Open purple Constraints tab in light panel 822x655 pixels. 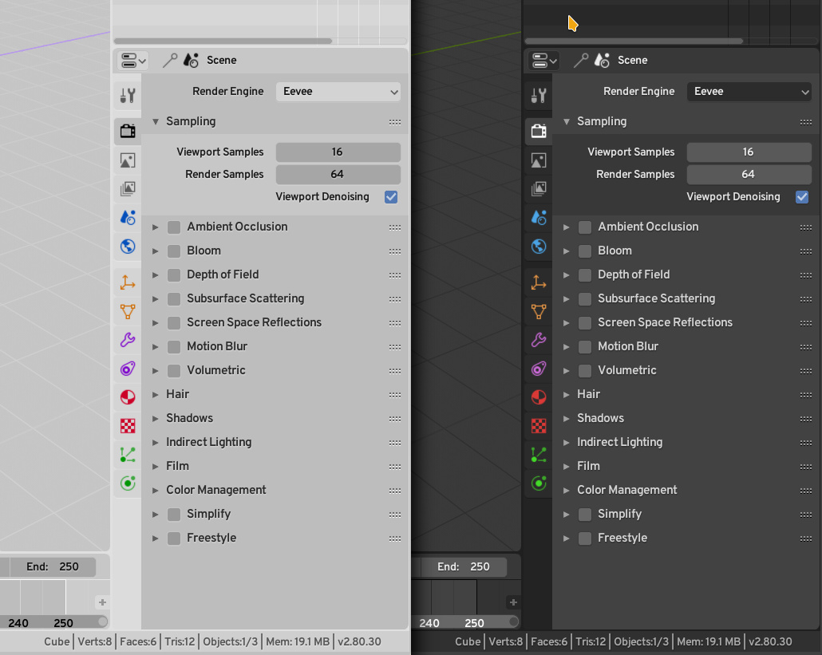point(128,369)
